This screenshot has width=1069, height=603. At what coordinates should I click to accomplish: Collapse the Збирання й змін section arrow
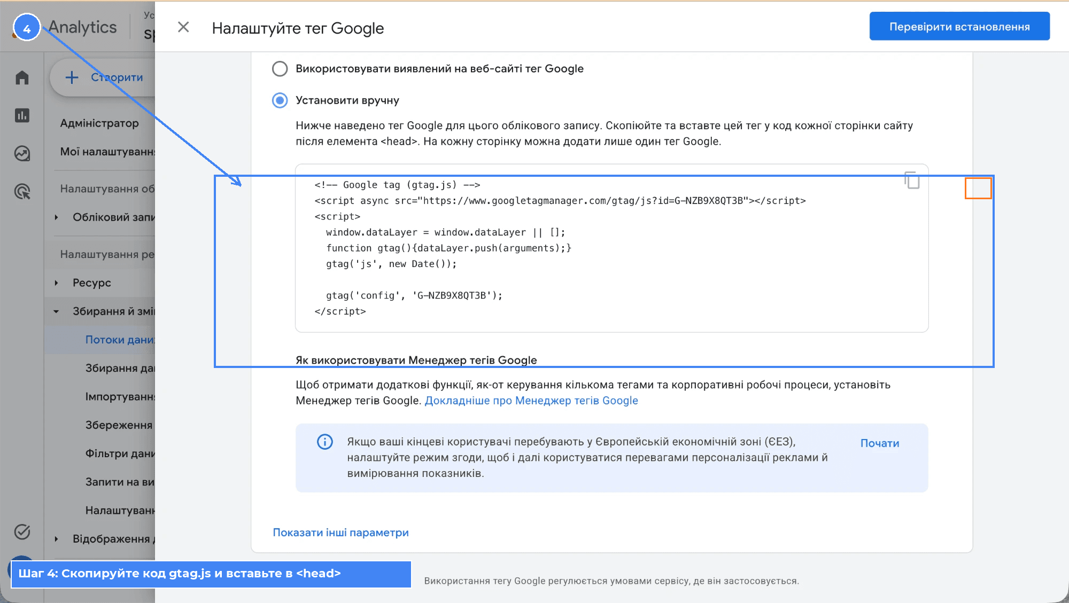pyautogui.click(x=57, y=311)
